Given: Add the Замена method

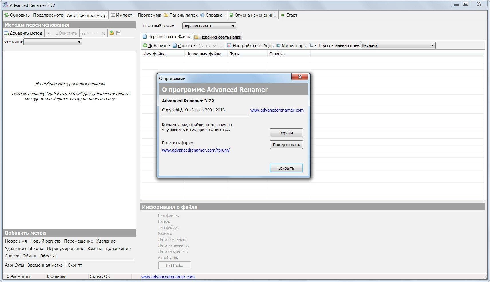Looking at the screenshot, I should coord(95,249).
